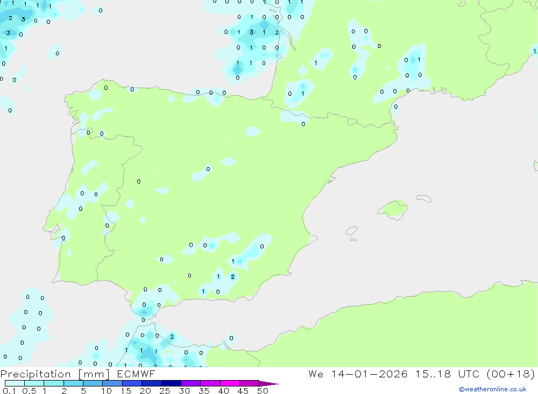Click the legend label '35'

[x=204, y=391]
